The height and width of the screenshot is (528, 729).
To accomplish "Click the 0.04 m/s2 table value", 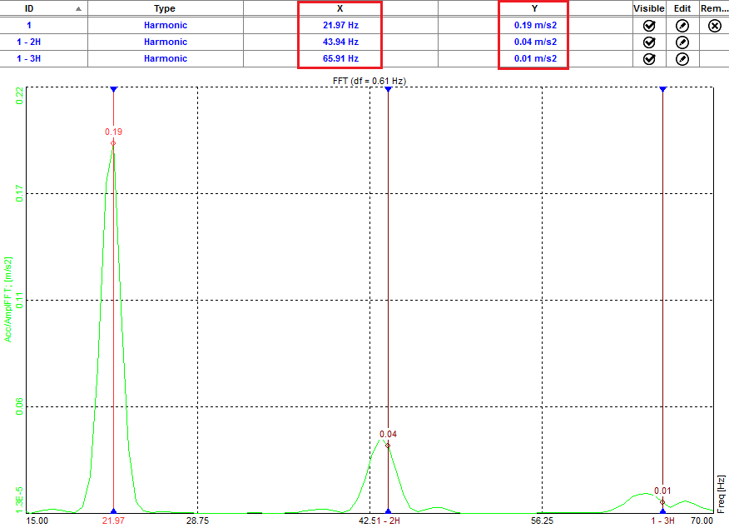I will pyautogui.click(x=535, y=42).
